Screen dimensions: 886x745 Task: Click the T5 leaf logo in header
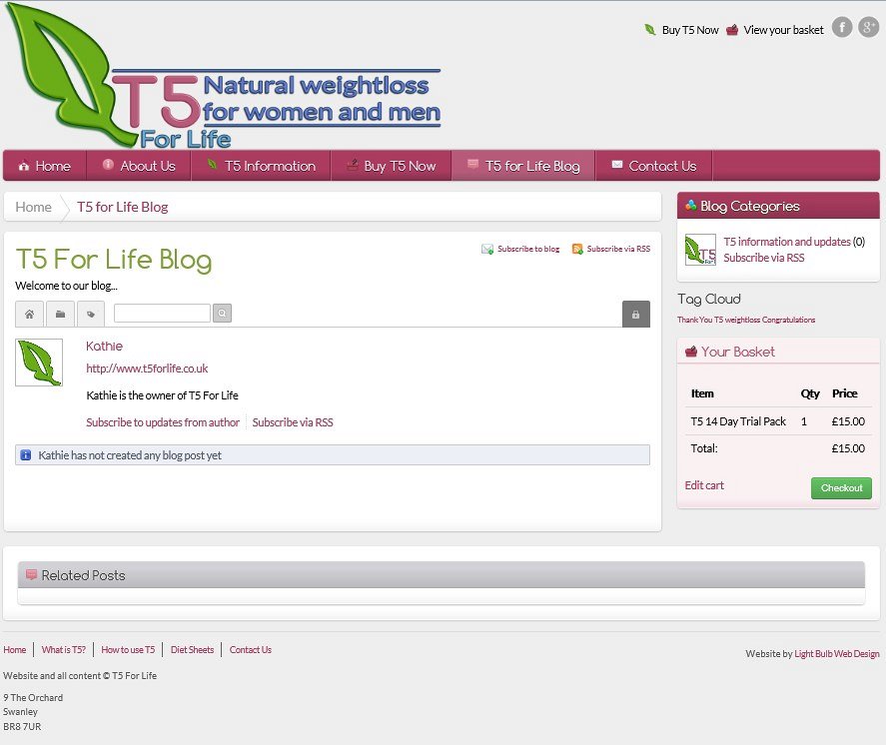click(x=70, y=75)
